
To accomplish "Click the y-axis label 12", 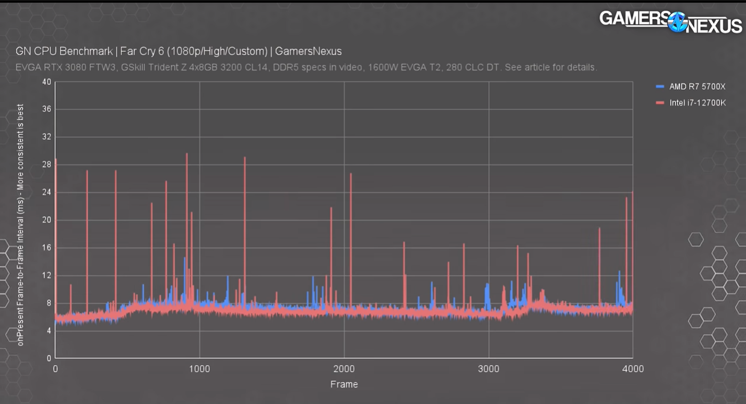I will point(46,276).
